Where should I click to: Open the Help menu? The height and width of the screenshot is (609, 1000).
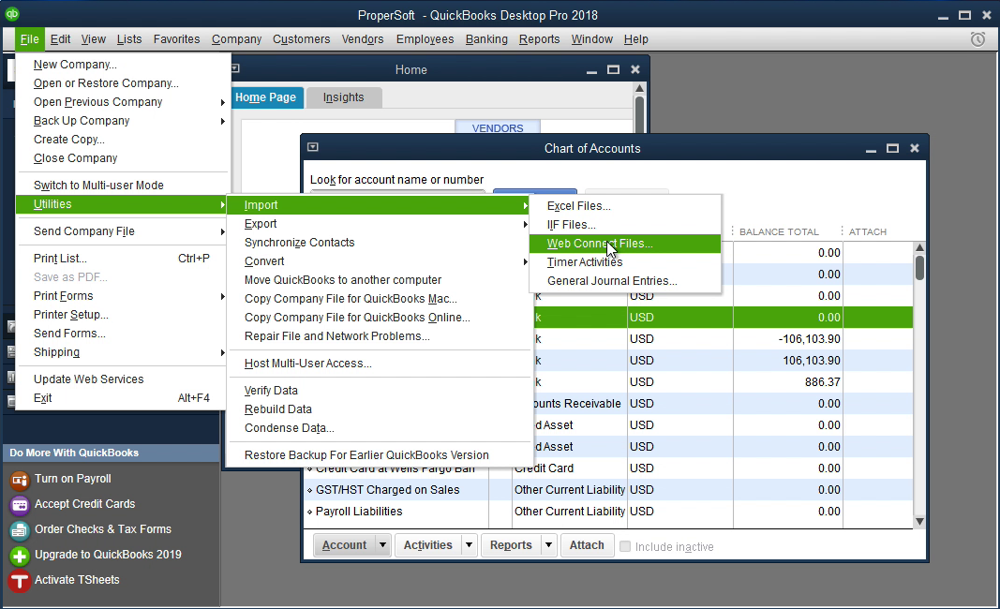635,39
